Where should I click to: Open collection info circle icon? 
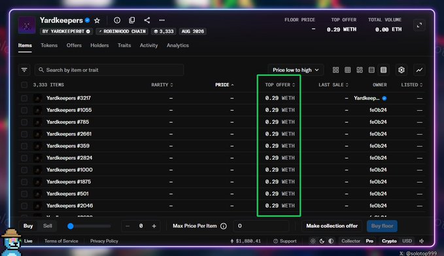(x=117, y=20)
